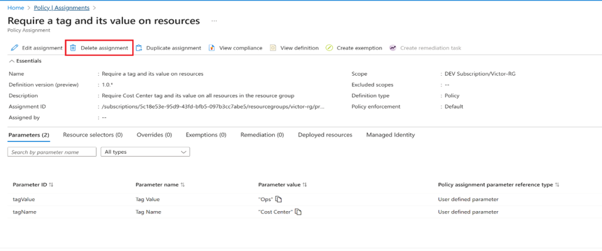Open the ellipsis menu beside the title

click(214, 21)
